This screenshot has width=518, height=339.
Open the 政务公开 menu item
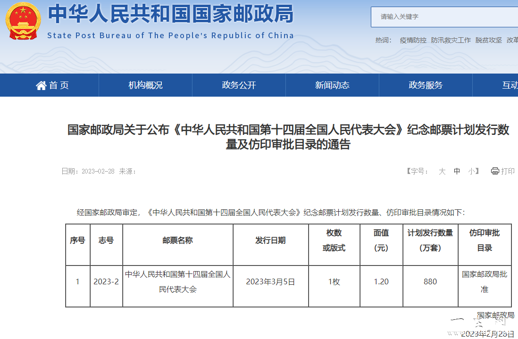click(239, 85)
